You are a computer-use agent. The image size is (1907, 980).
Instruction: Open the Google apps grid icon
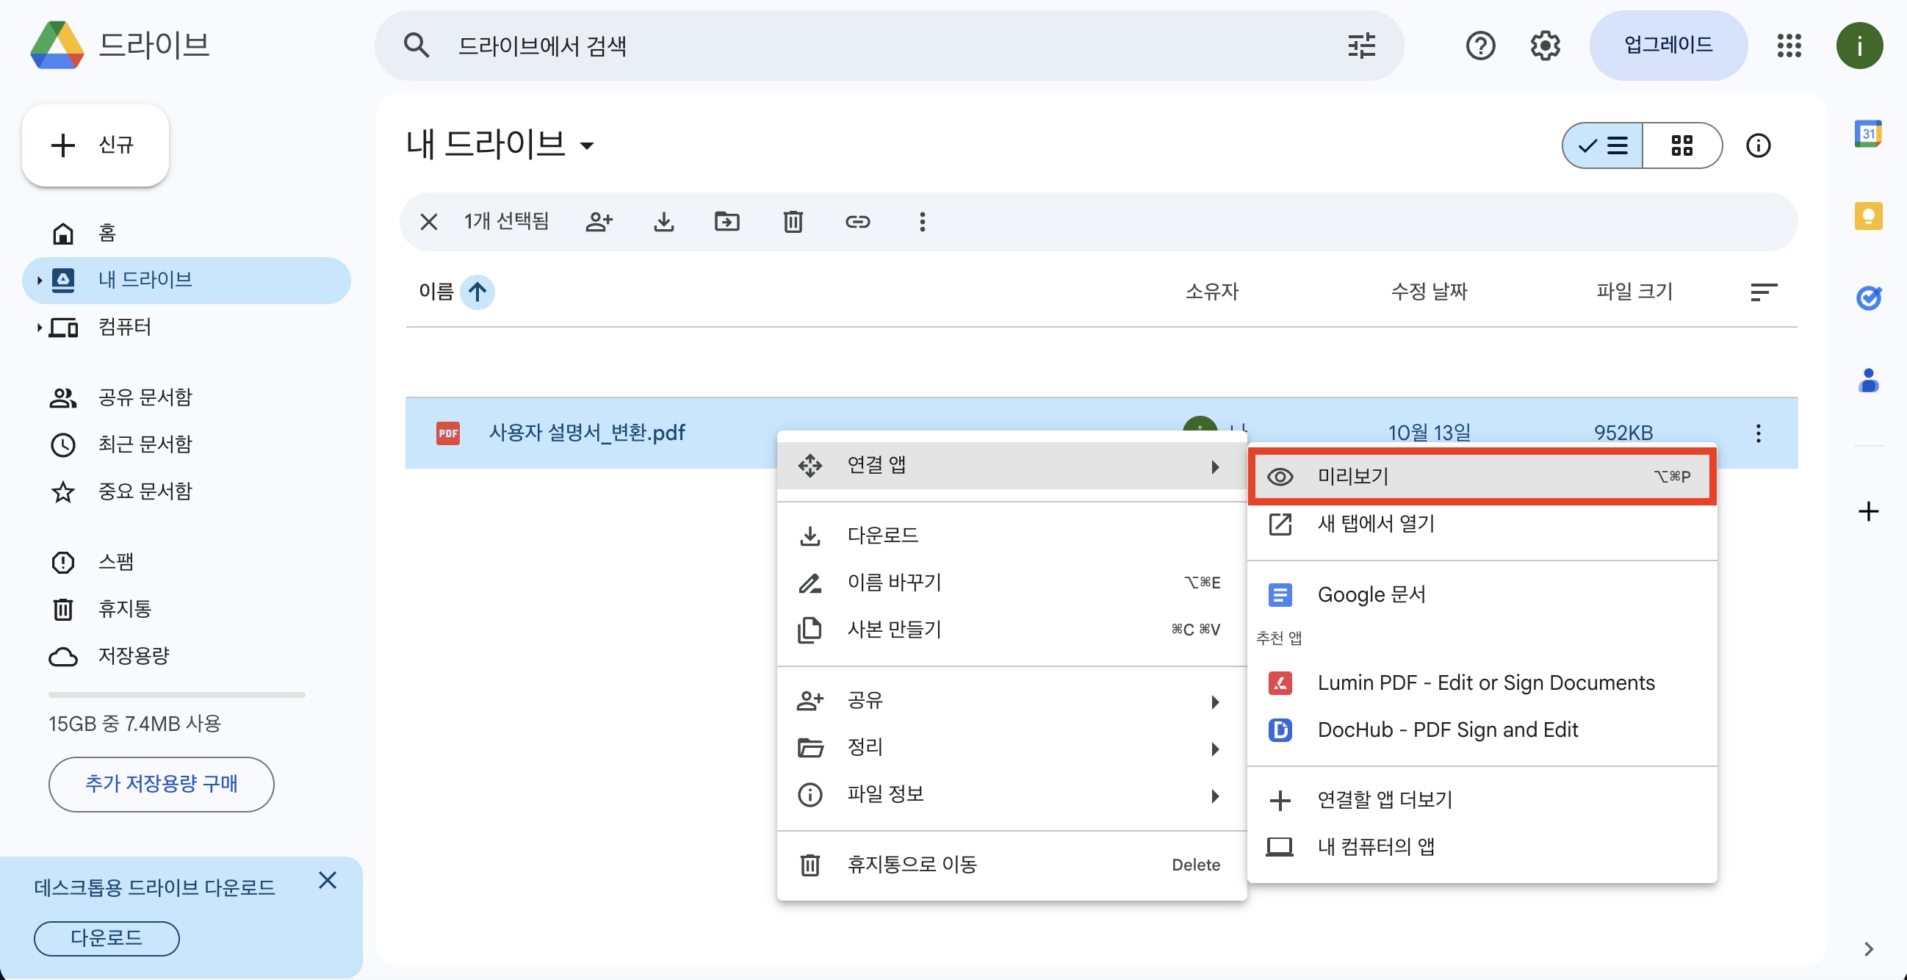1790,46
